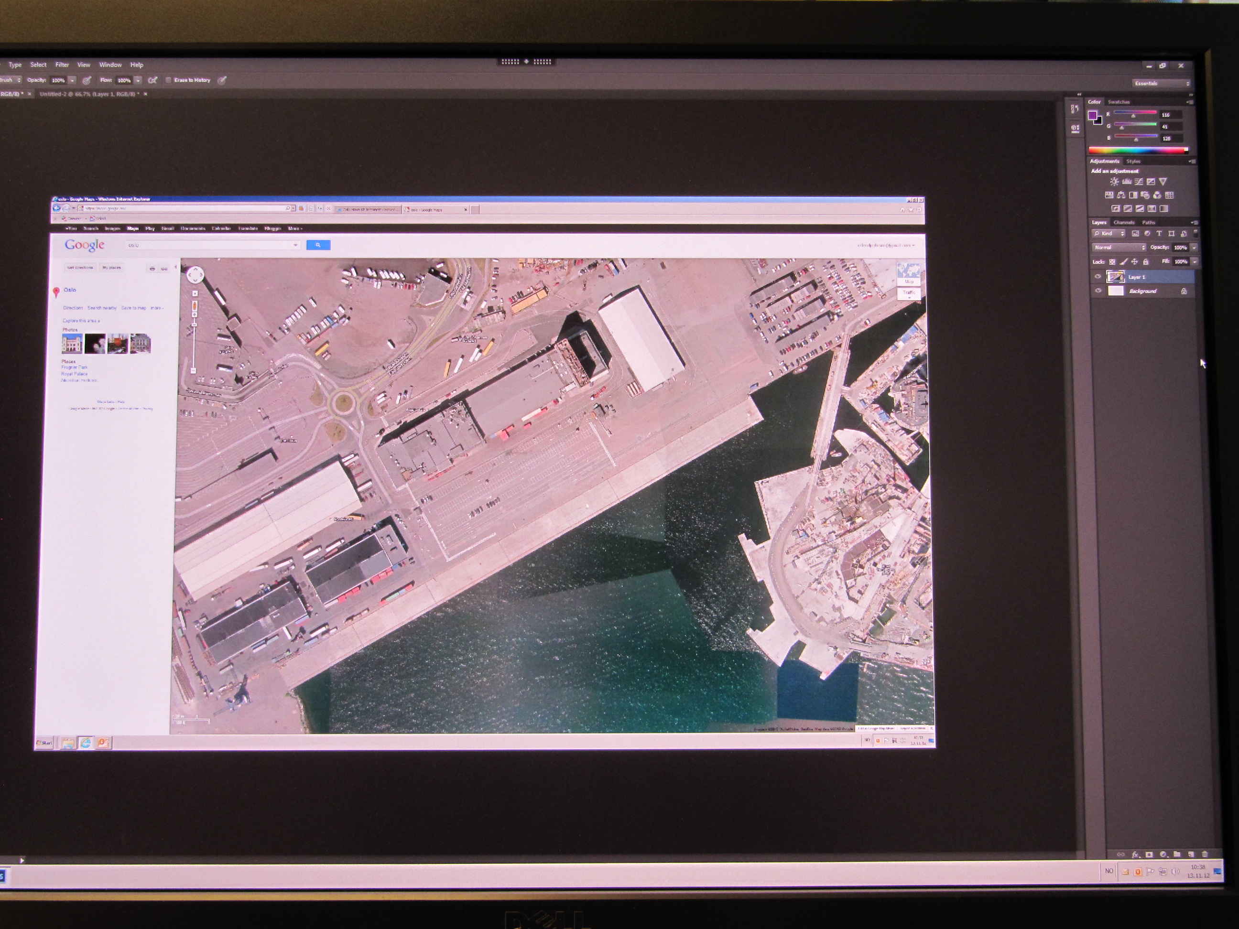1239x929 pixels.
Task: Toggle lock all
Action: 1146,262
